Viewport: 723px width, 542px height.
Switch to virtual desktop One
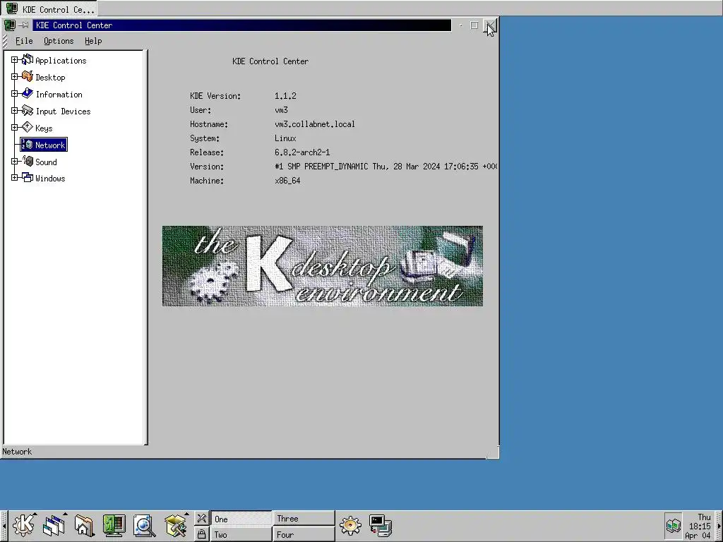tap(241, 519)
